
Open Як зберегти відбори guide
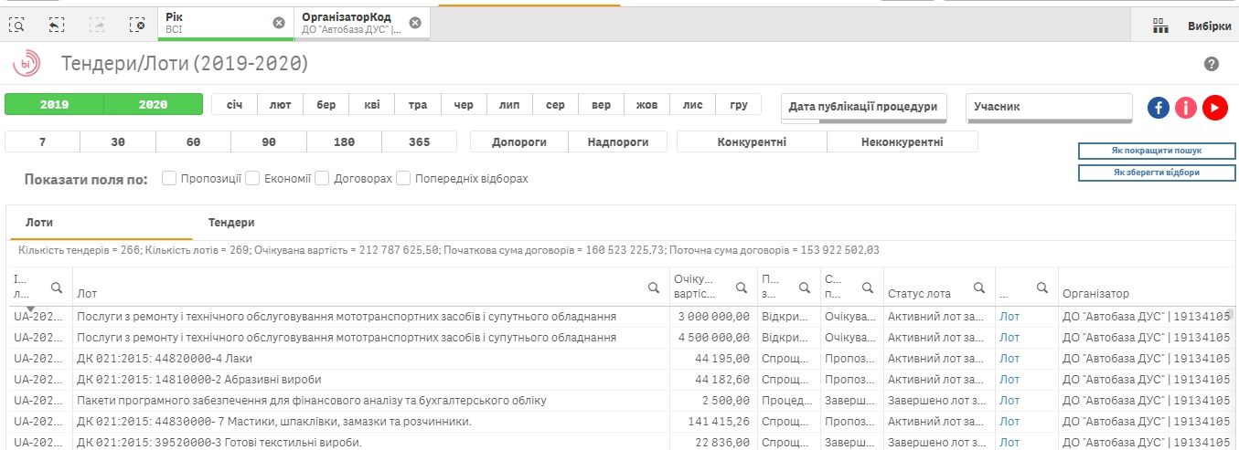[x=1157, y=173]
